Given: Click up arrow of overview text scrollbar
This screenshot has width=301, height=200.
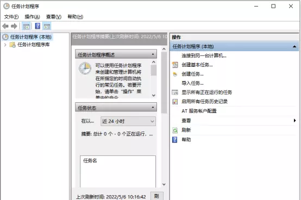Looking at the screenshot, I should pyautogui.click(x=154, y=62).
